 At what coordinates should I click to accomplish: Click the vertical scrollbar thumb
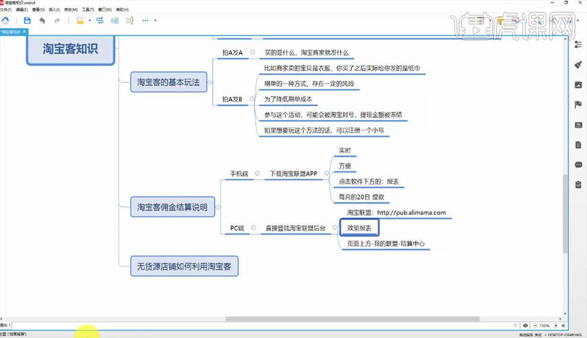[x=565, y=214]
